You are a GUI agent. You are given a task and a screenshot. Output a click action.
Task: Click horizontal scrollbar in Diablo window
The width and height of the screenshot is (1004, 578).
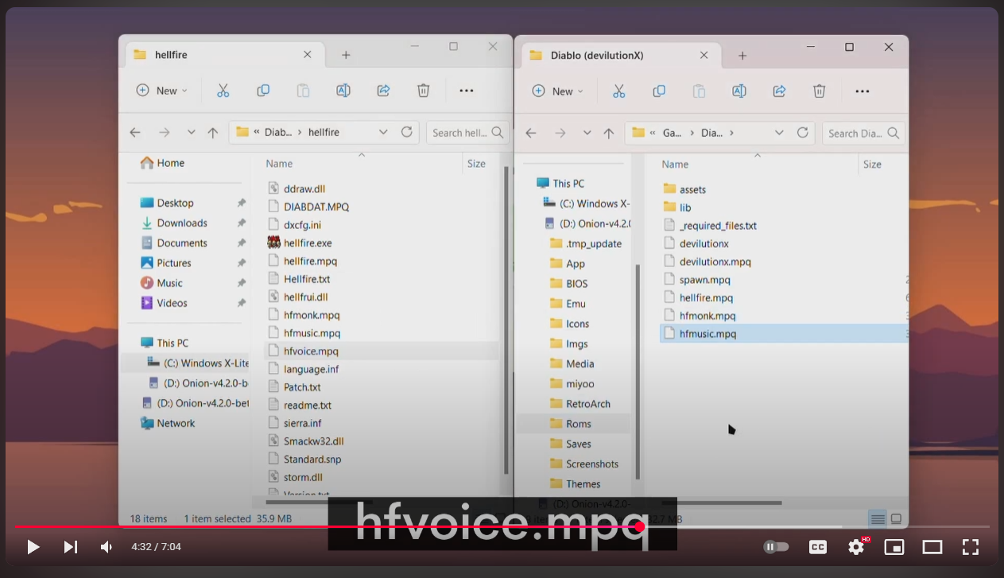coord(721,502)
